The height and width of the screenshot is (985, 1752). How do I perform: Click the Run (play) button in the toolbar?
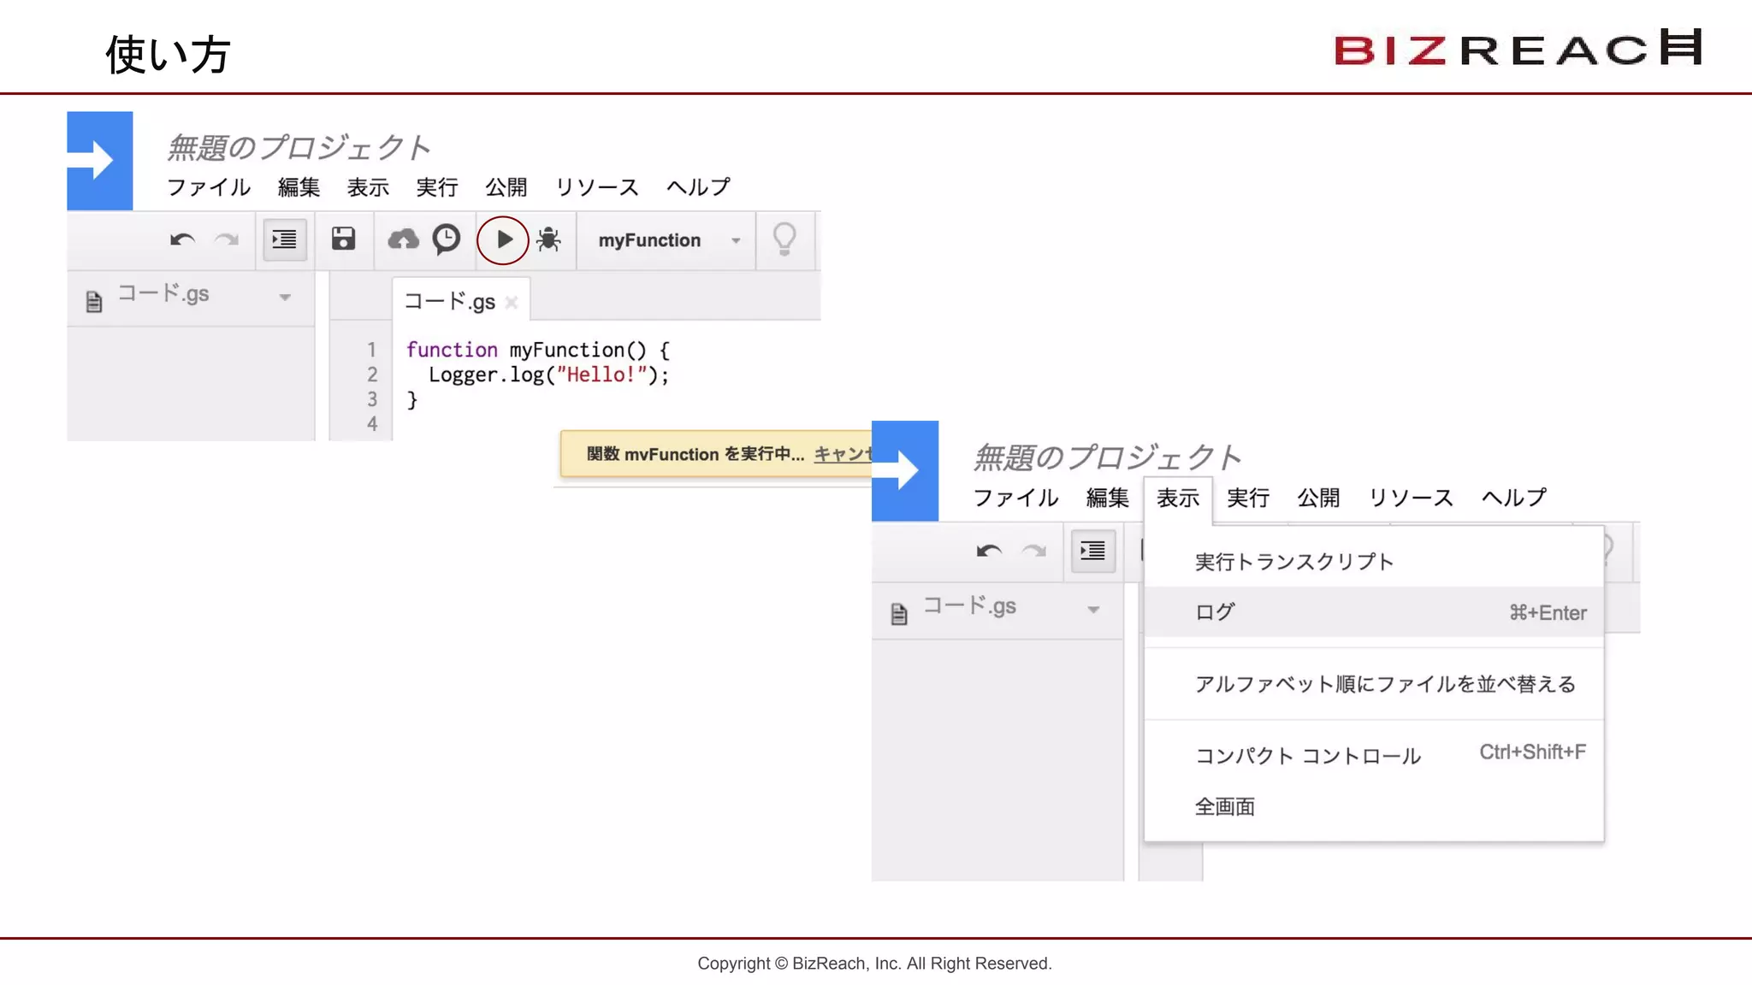point(503,240)
